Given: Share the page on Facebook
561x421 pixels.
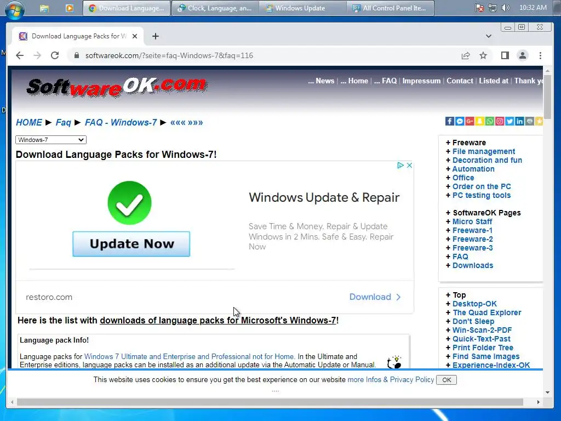Looking at the screenshot, I should 450,121.
